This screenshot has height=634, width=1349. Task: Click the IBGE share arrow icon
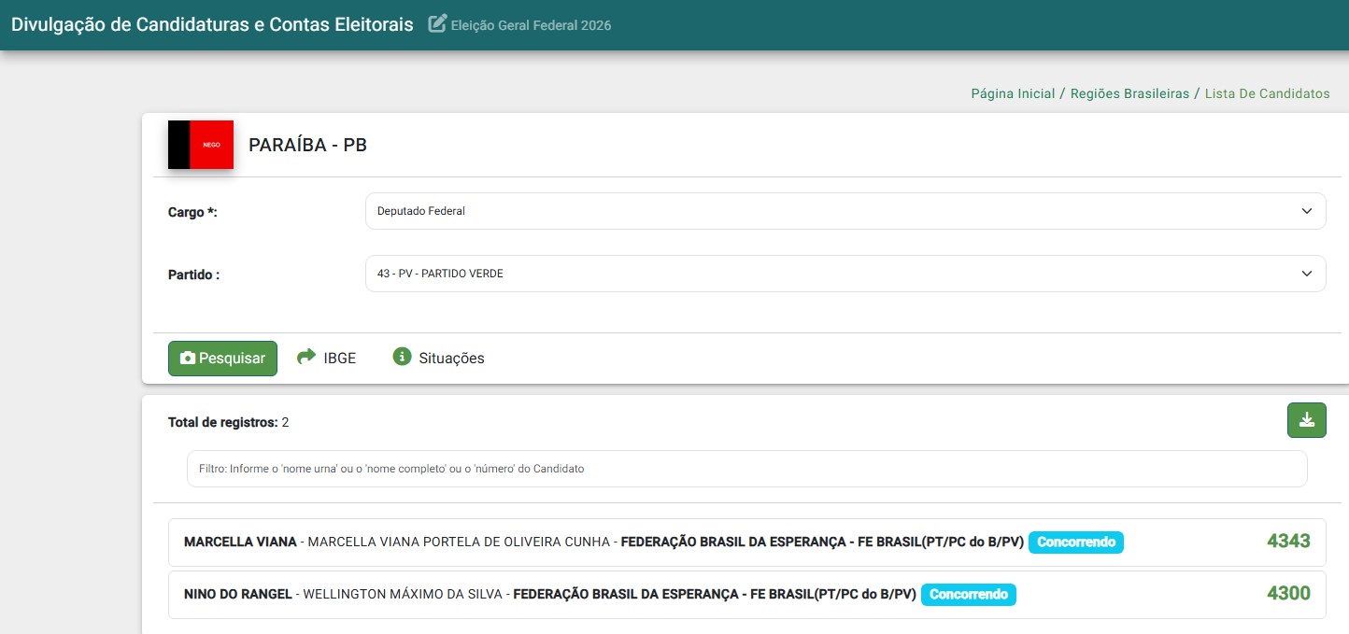306,357
